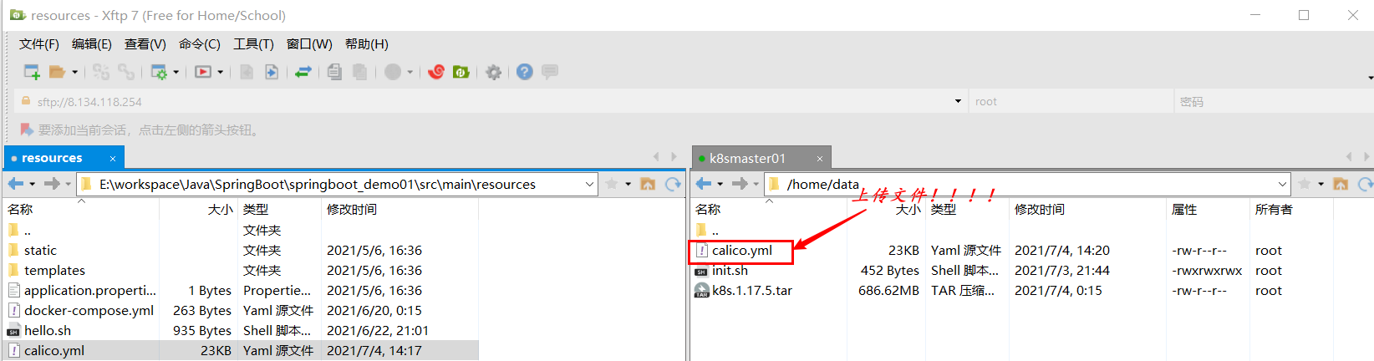Open Options gear icon in toolbar
Viewport: 1374px width, 361px height.
(493, 72)
